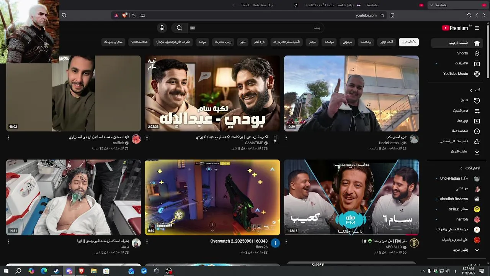Open the YouTube hamburger guide menu
The height and width of the screenshot is (276, 490).
(477, 28)
